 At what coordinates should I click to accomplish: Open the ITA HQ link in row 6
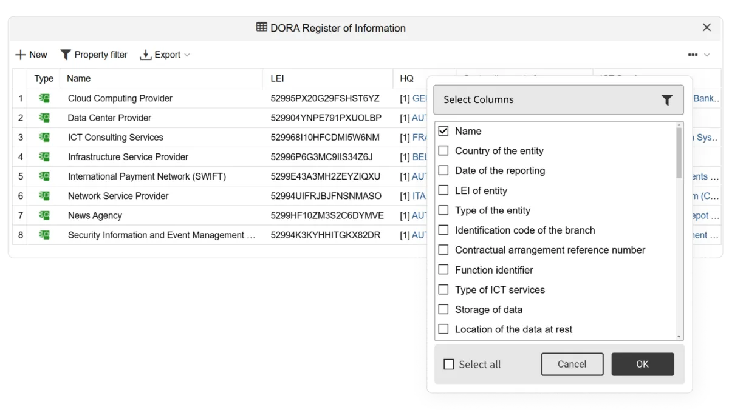pos(419,196)
